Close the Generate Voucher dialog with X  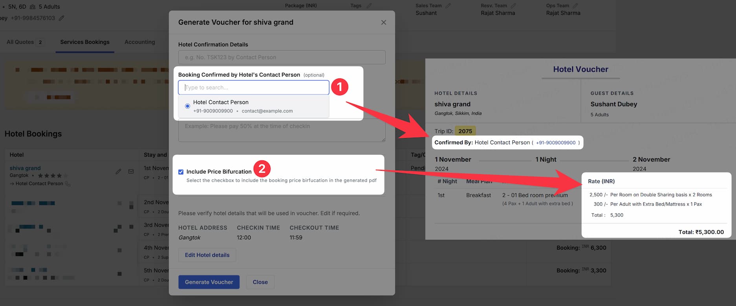click(x=383, y=22)
